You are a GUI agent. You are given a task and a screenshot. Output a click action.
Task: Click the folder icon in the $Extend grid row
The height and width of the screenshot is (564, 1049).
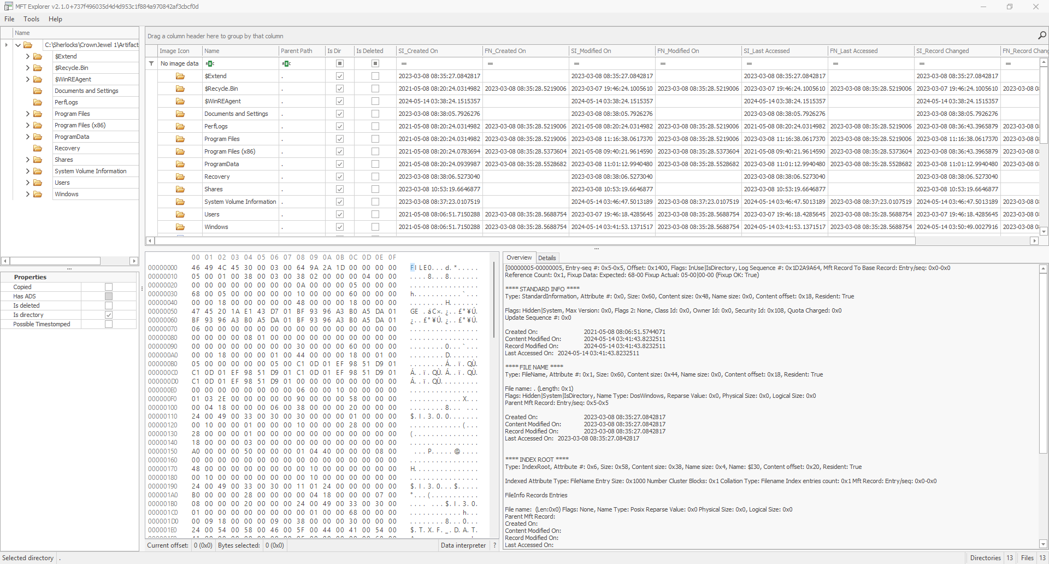click(180, 76)
